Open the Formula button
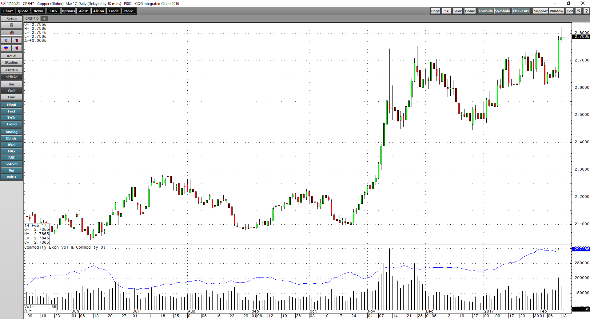 (x=485, y=11)
